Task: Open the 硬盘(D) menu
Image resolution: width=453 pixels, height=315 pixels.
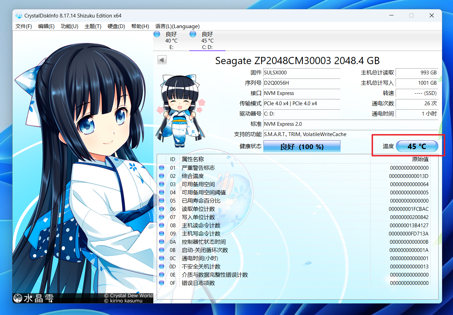Action: 116,26
